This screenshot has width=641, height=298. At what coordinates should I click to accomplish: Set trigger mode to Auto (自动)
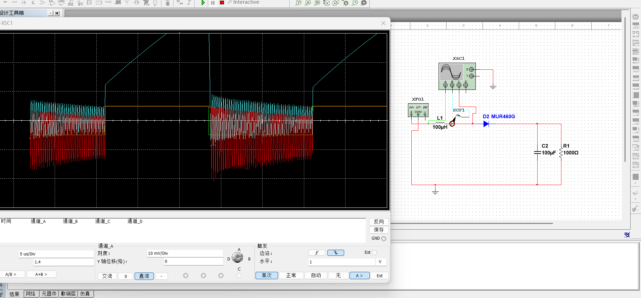click(x=316, y=275)
